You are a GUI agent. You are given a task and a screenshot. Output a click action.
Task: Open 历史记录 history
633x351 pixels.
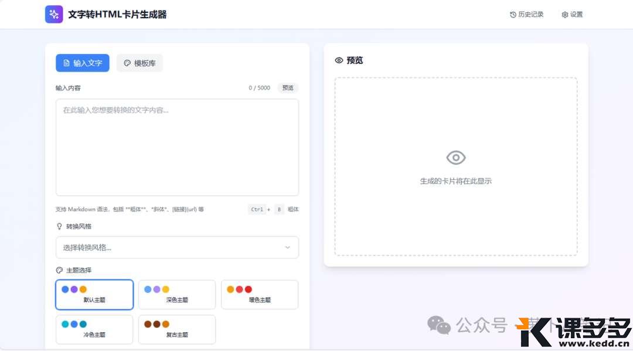526,15
